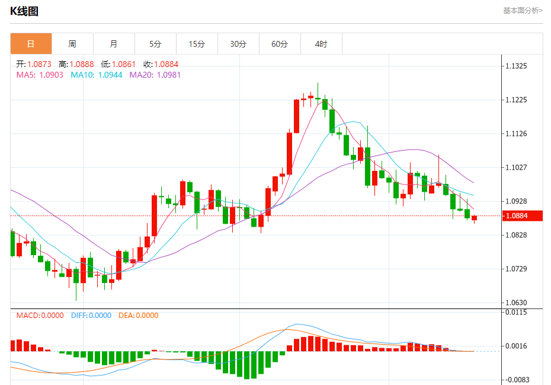Image resolution: width=551 pixels, height=385 pixels.
Task: Click the -0.0083 MACD axis label
Action: coord(517,380)
